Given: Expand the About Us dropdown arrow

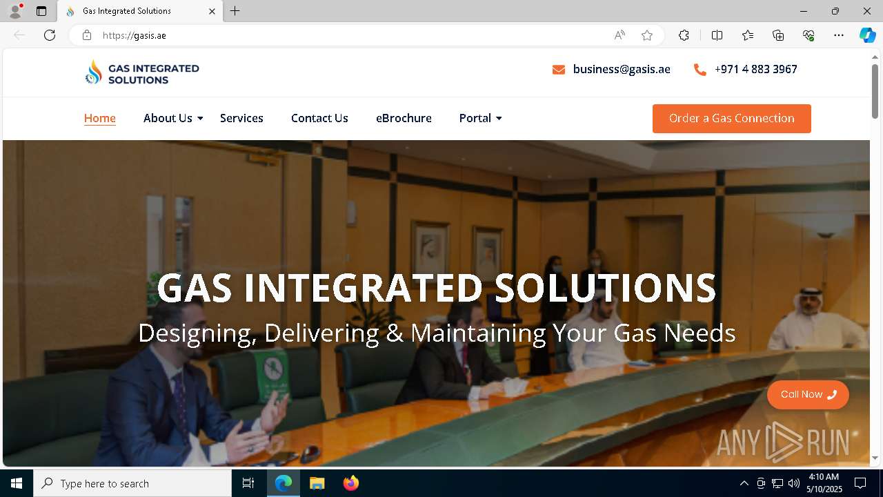Looking at the screenshot, I should pyautogui.click(x=200, y=119).
